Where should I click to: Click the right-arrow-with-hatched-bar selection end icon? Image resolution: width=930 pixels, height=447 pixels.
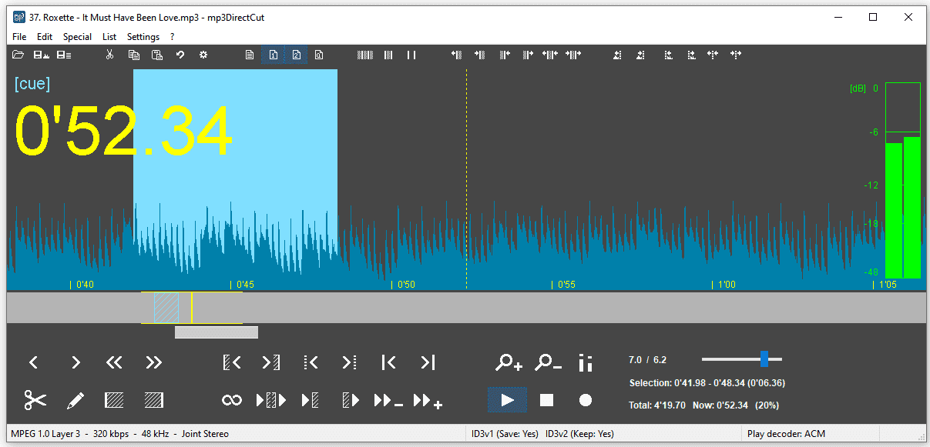click(270, 362)
